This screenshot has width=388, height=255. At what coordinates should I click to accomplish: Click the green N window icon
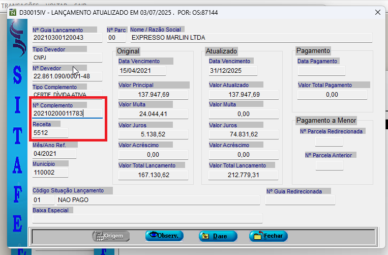coord(13,11)
